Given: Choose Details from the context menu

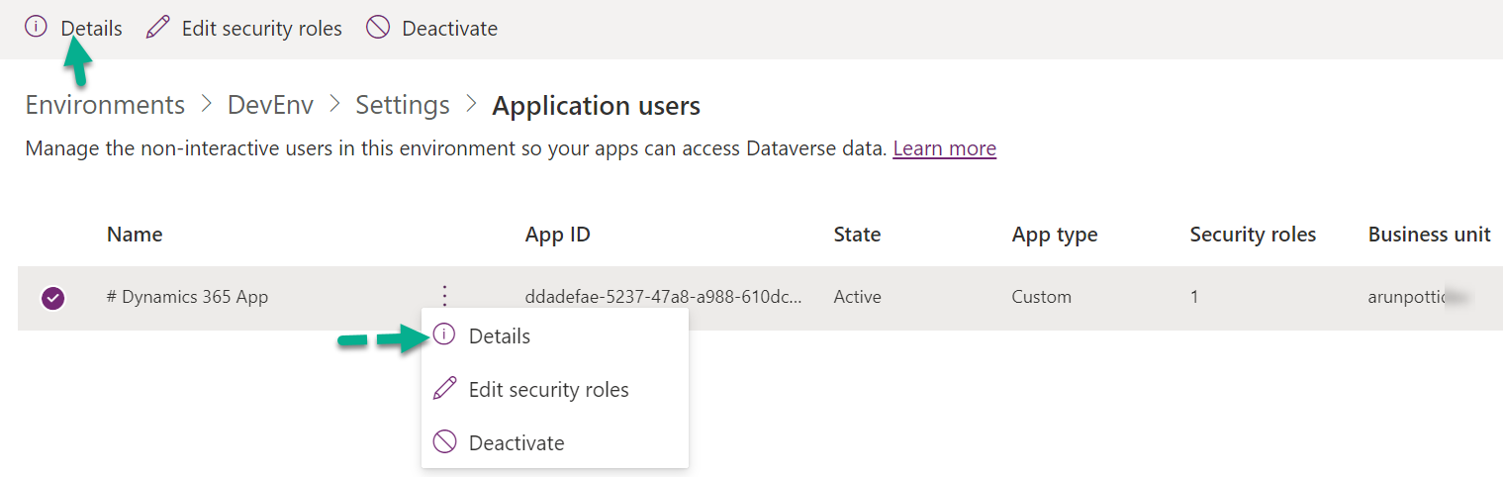Looking at the screenshot, I should pyautogui.click(x=499, y=336).
